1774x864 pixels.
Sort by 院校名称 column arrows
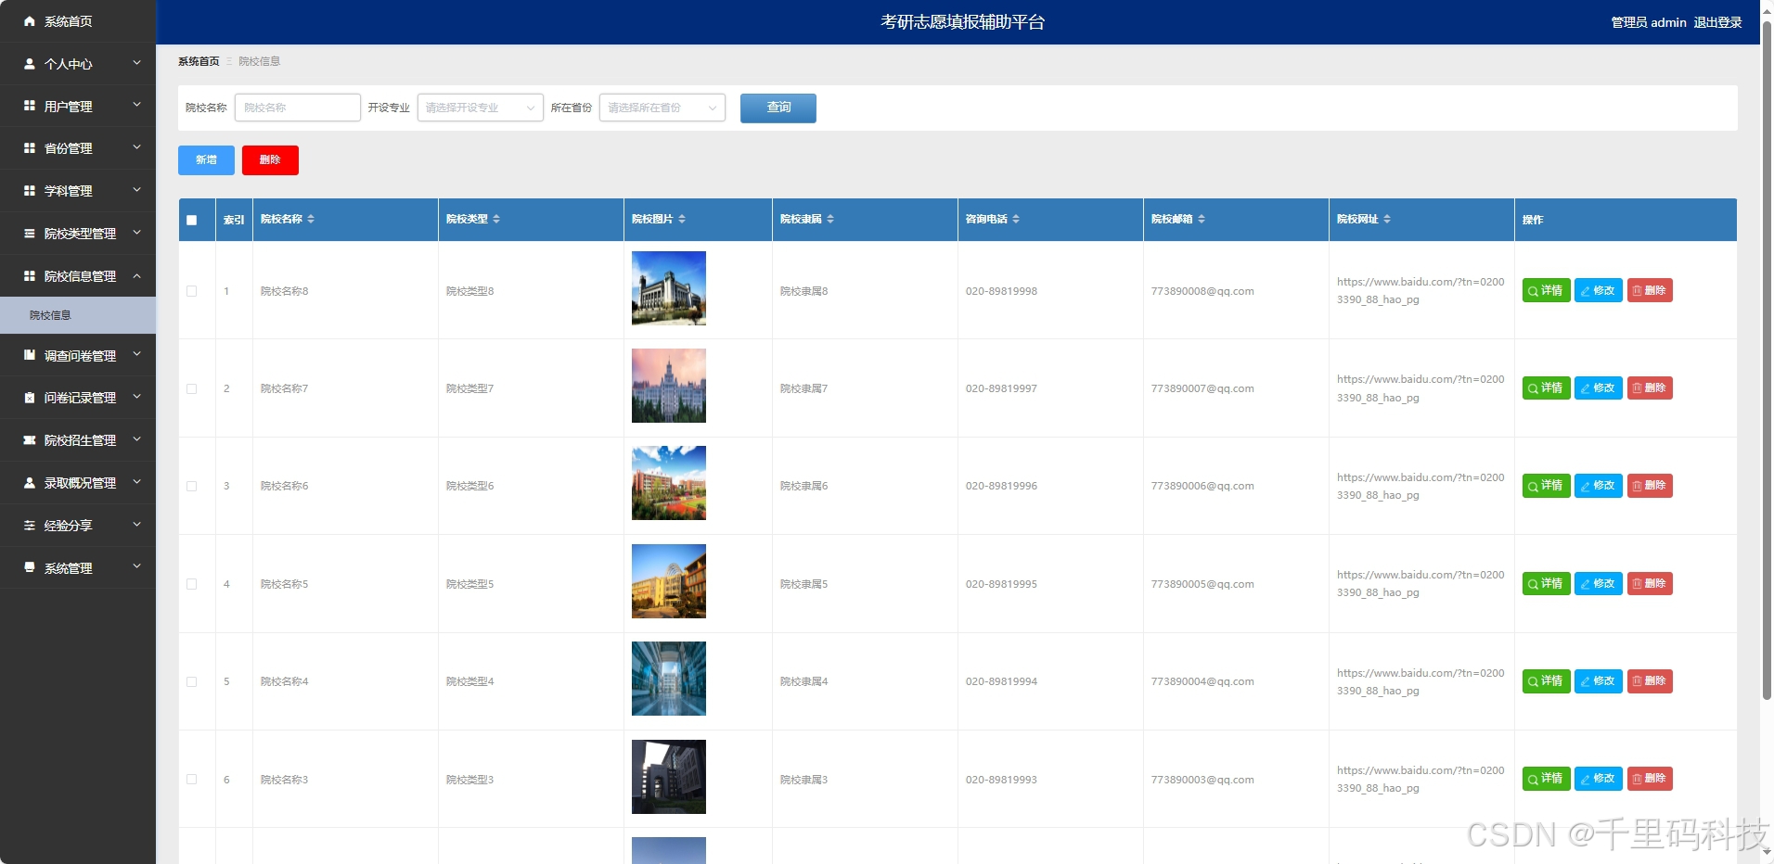tap(311, 220)
